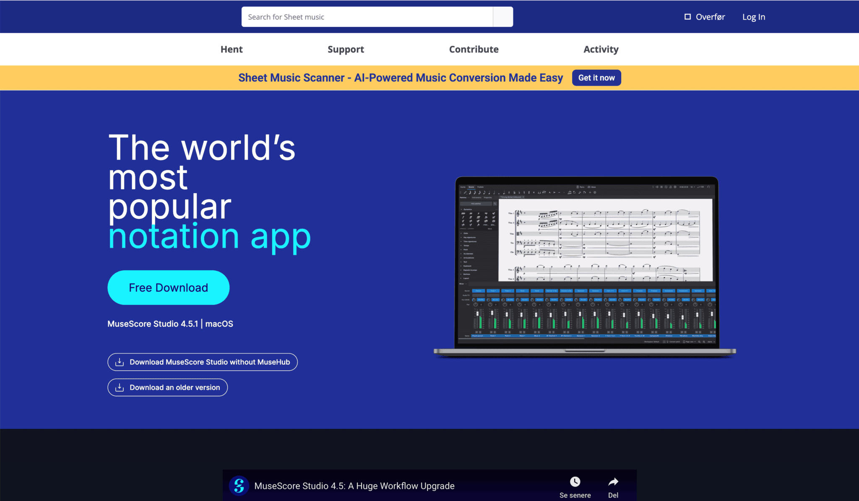This screenshot has width=859, height=501.
Task: Click the MuseScore channel logo in the video player
Action: pyautogui.click(x=239, y=486)
